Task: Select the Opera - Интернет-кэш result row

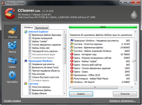Action: (100, 54)
